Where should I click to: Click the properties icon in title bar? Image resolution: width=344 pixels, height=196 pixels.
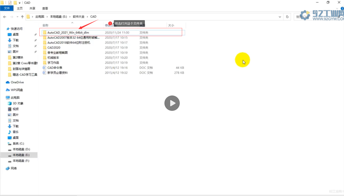click(x=10, y=3)
